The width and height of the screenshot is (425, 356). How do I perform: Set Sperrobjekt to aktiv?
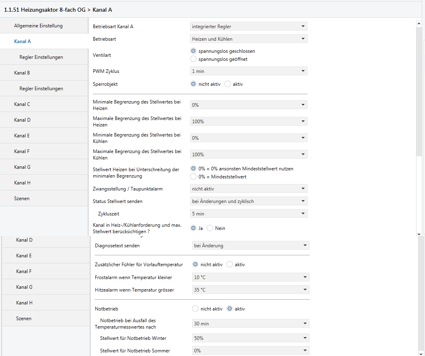(x=228, y=84)
